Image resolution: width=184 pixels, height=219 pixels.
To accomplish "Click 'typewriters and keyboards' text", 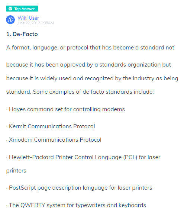I will click(111, 205).
